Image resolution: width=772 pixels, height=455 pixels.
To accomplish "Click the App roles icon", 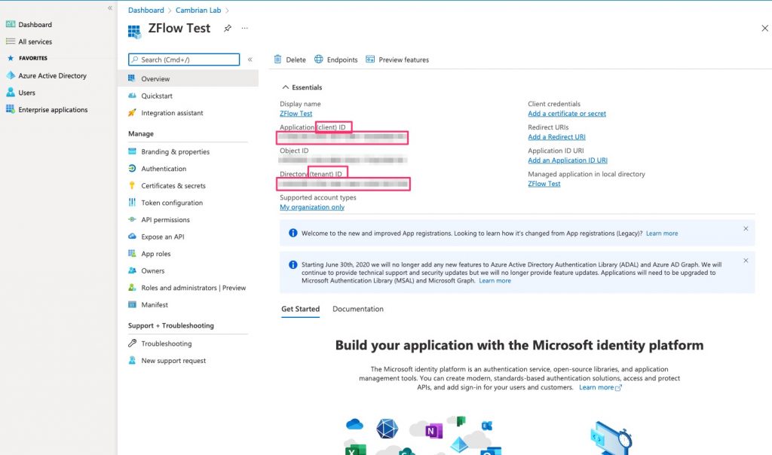I will (132, 253).
